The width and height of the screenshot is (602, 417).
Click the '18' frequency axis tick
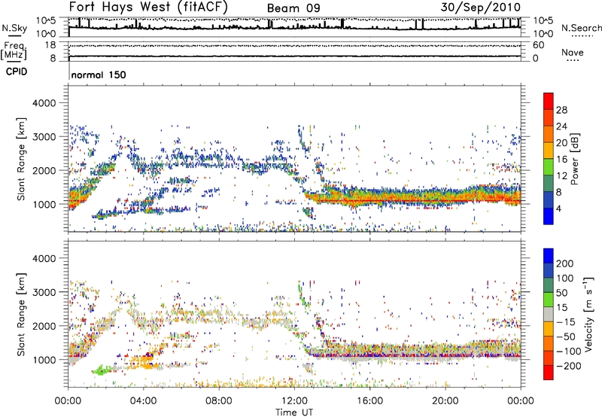coord(50,45)
